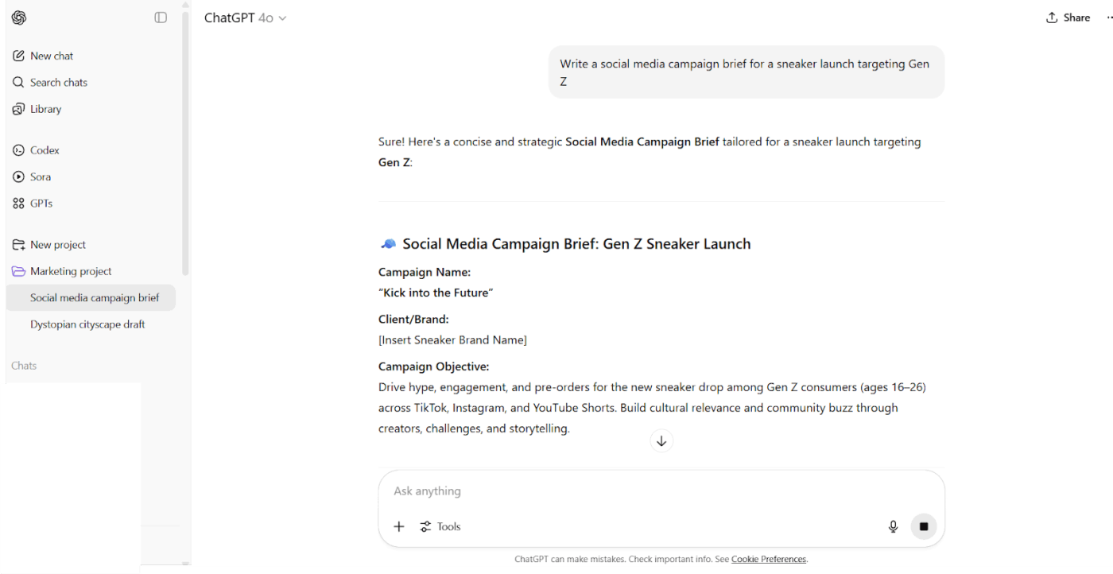The image size is (1113, 574).
Task: Open Cookie Preferences link
Action: click(x=768, y=559)
